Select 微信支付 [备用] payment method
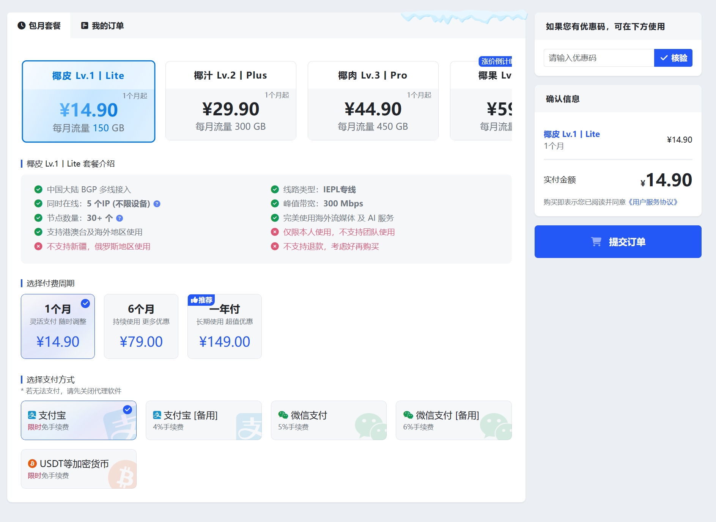716x522 pixels. point(453,420)
